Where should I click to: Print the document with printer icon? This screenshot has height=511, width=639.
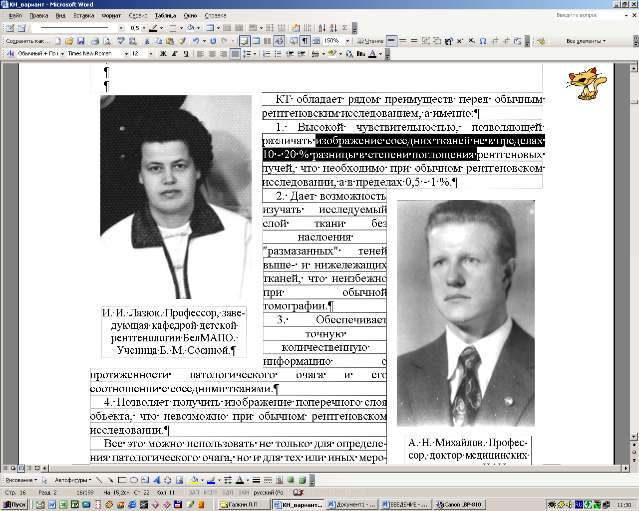coord(94,41)
